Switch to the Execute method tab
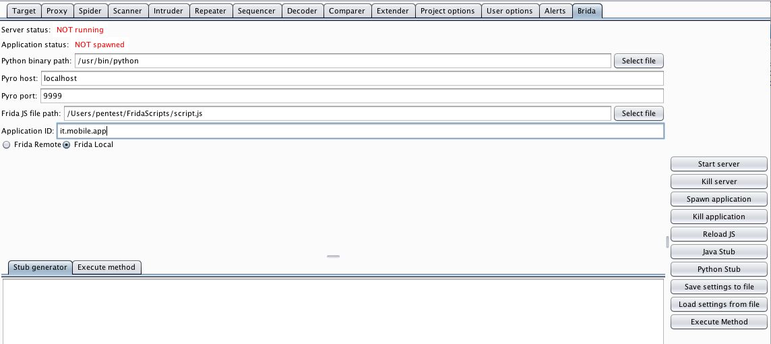The image size is (771, 344). 106,267
